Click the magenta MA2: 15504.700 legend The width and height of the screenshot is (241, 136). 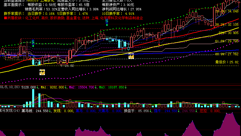[82, 87]
